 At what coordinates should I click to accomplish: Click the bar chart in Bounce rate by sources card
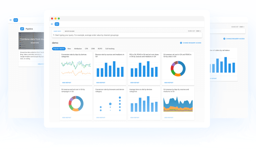tap(110, 69)
